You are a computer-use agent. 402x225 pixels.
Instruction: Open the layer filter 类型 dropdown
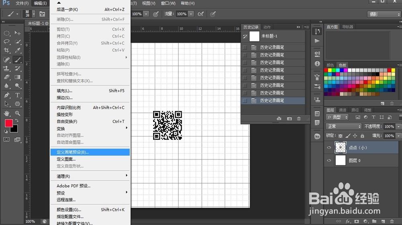point(337,117)
